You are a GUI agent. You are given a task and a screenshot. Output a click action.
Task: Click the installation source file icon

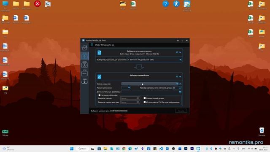(100, 52)
